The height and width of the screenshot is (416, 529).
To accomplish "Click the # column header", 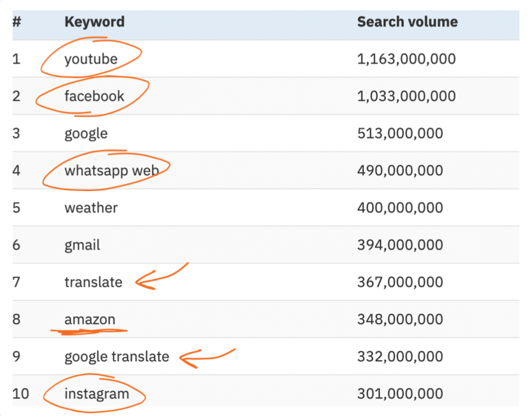I will 17,22.
